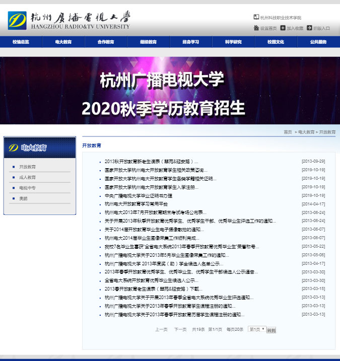The width and height of the screenshot is (340, 361).
Task: Select 电视中专 in the left sidebar
Action: pyautogui.click(x=27, y=188)
